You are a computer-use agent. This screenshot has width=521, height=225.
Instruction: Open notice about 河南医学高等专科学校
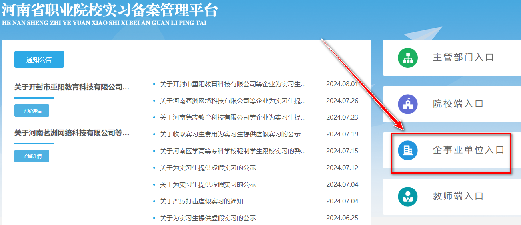233,151
